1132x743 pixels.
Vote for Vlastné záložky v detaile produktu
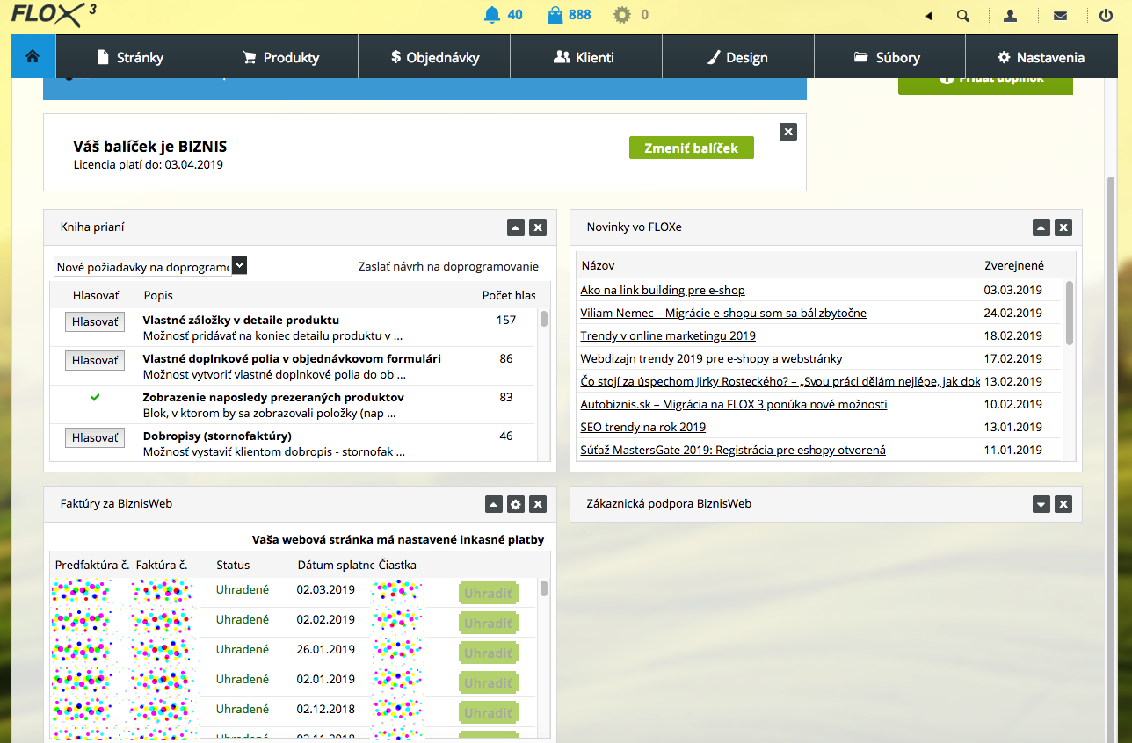95,321
